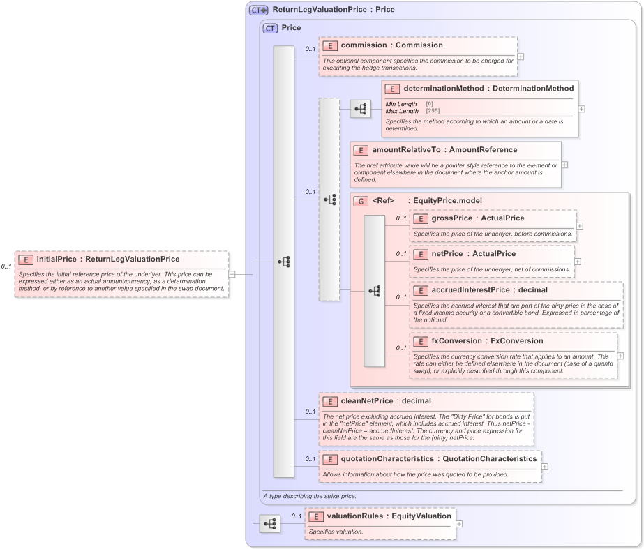
Task: Click the cleanNetPrice description paragraph
Action: click(x=426, y=427)
